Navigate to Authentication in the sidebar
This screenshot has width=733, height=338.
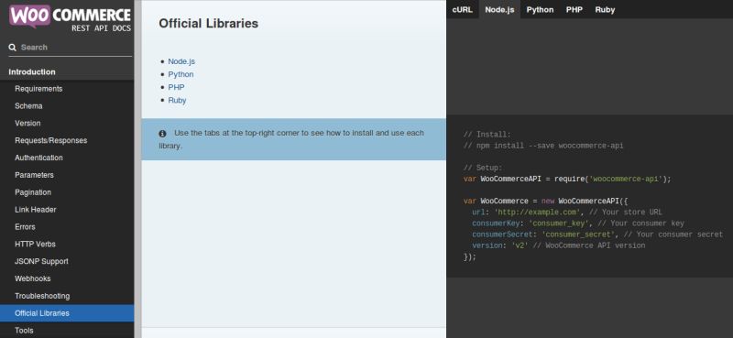tap(67, 158)
